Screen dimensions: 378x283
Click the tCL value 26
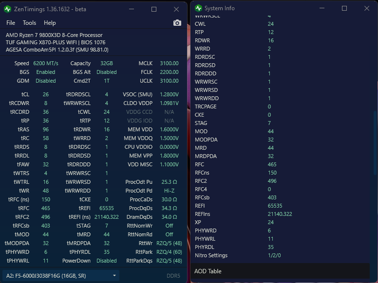46,94
